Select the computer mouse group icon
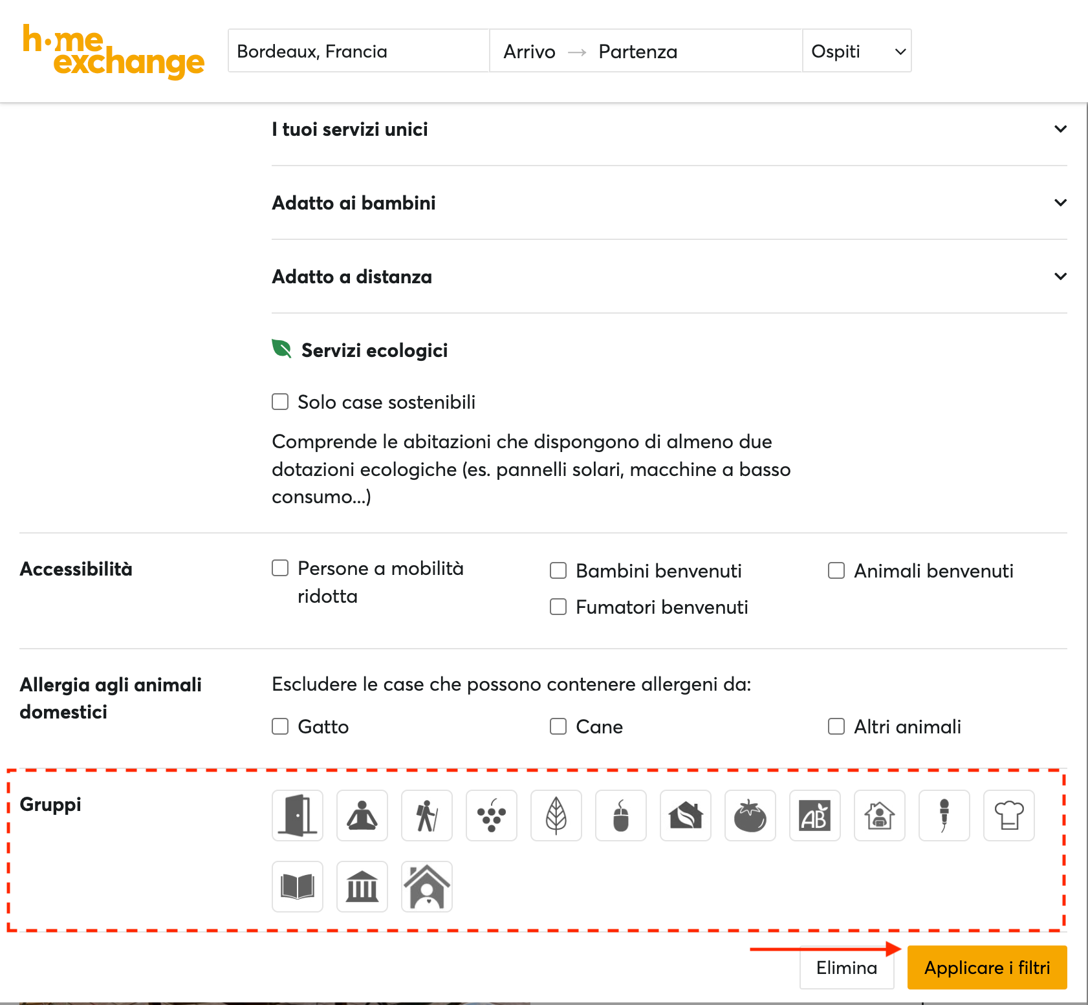The height and width of the screenshot is (1005, 1088). [620, 816]
